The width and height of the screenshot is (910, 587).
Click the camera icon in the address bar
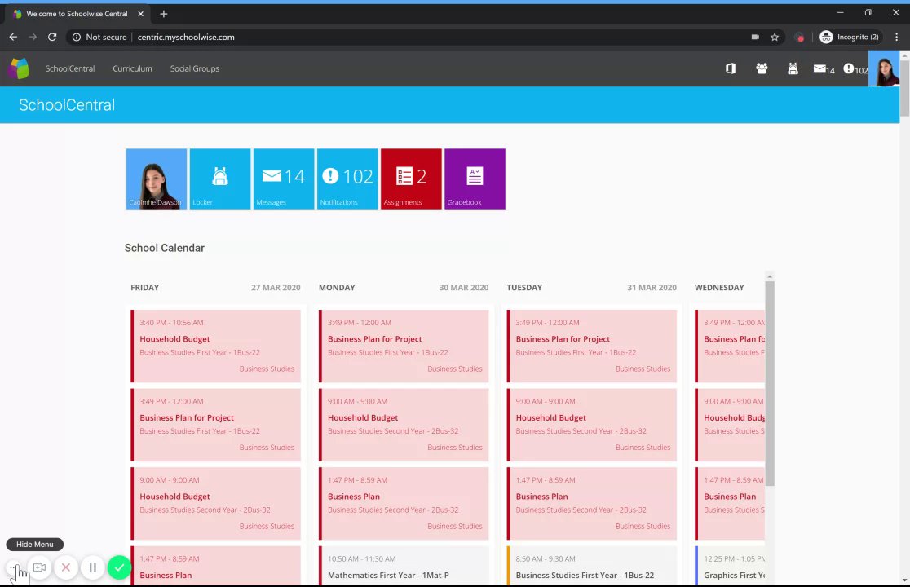tap(755, 37)
